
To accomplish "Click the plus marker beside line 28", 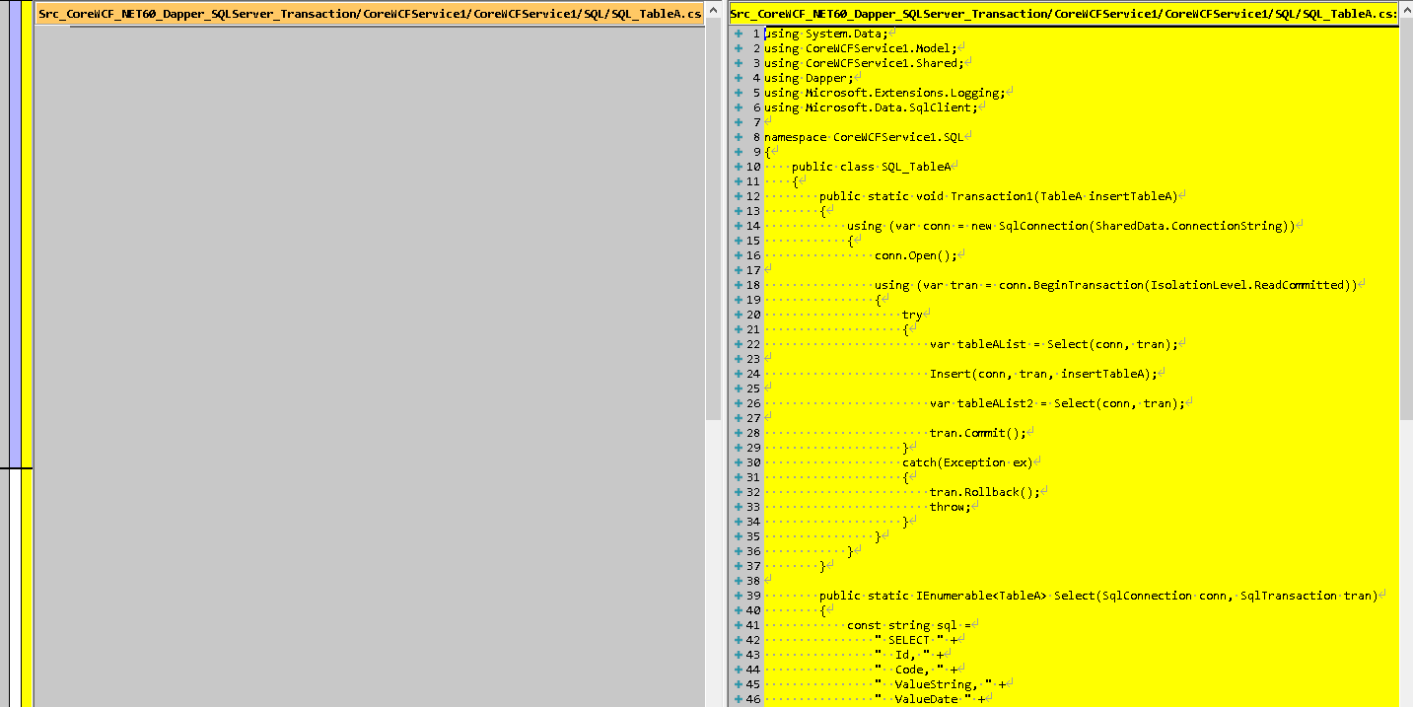I will tap(738, 433).
